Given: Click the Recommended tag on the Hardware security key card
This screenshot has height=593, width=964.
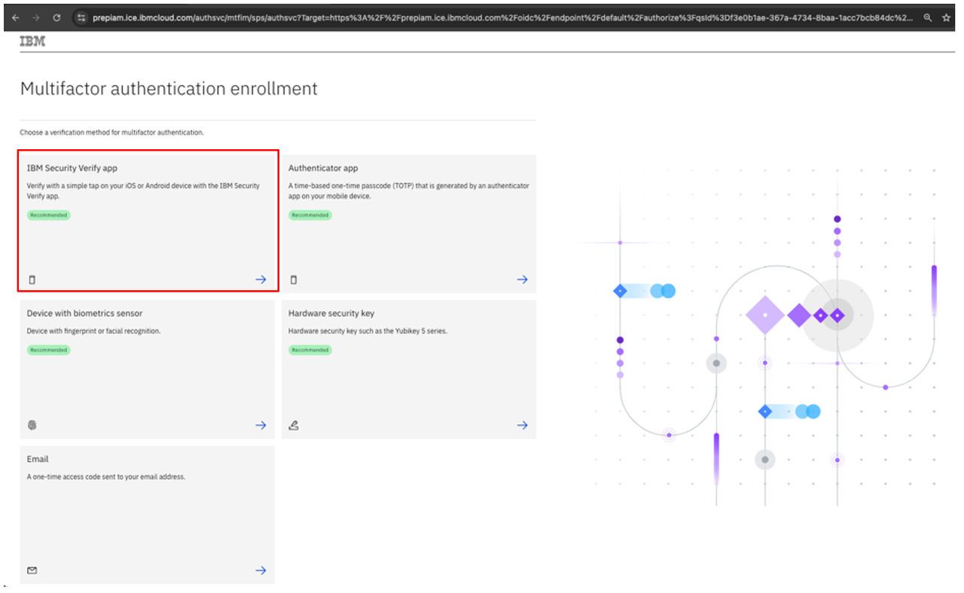Looking at the screenshot, I should [310, 350].
